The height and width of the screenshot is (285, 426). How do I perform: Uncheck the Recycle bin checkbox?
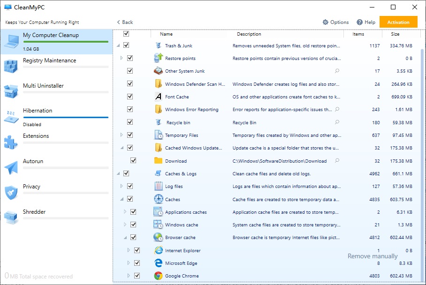click(130, 122)
